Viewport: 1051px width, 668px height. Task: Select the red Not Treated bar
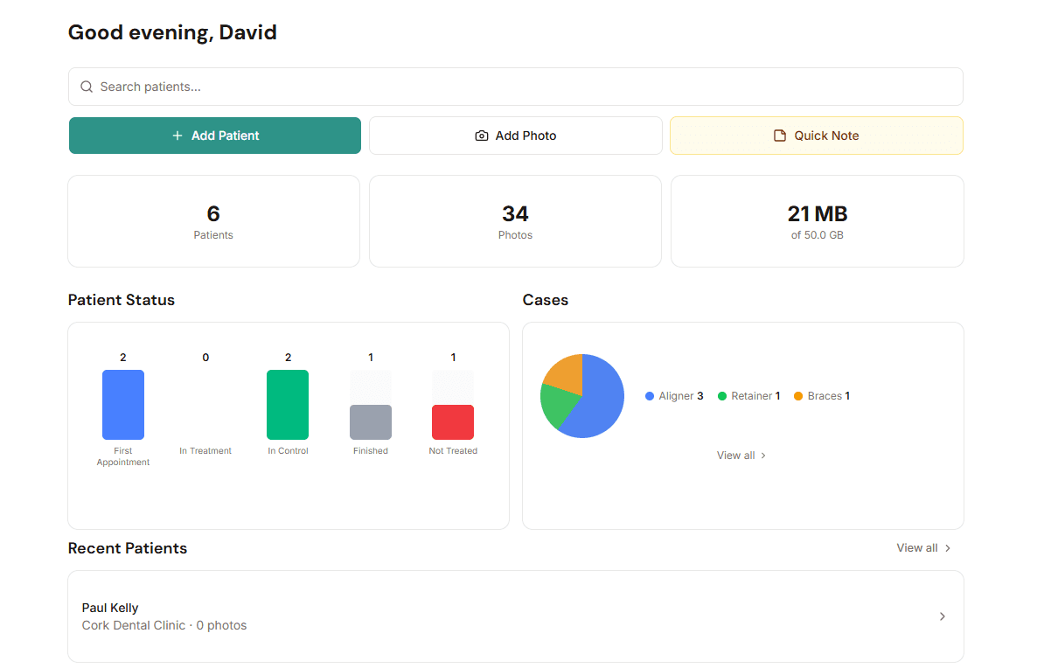click(x=453, y=422)
